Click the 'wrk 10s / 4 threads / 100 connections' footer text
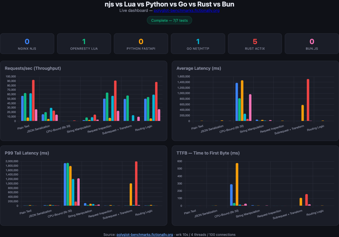Image resolution: width=339 pixels, height=237 pixels. pos(205,234)
